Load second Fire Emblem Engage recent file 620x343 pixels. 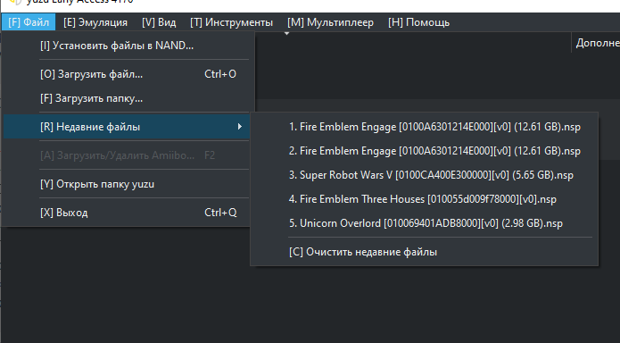(425, 151)
